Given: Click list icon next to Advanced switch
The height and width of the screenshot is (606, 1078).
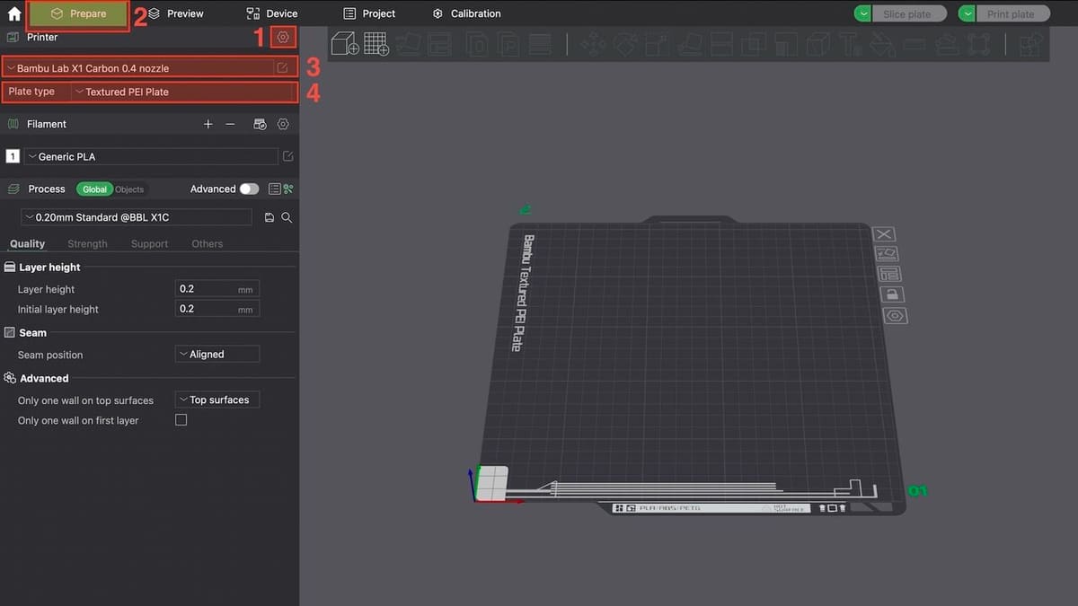Looking at the screenshot, I should pos(275,189).
